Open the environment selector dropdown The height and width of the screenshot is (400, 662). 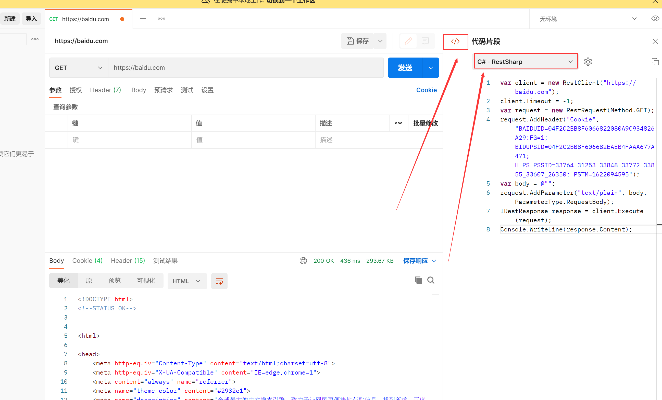(588, 19)
